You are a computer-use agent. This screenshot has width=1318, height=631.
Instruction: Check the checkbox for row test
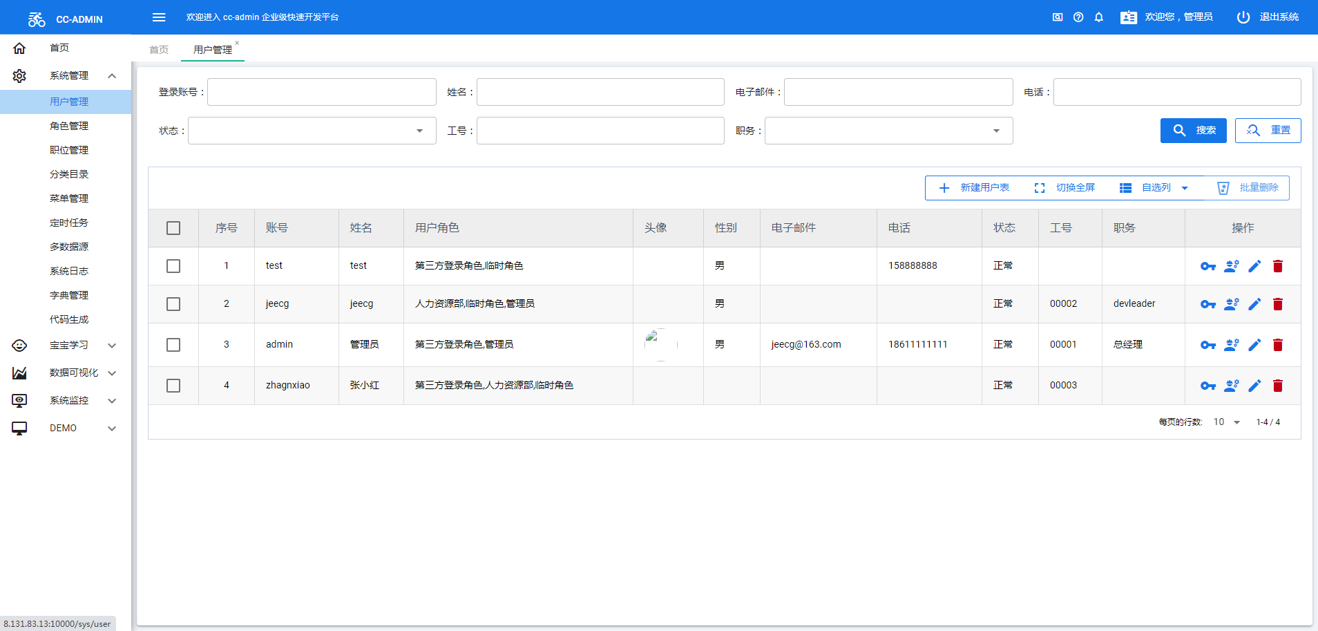(x=173, y=266)
